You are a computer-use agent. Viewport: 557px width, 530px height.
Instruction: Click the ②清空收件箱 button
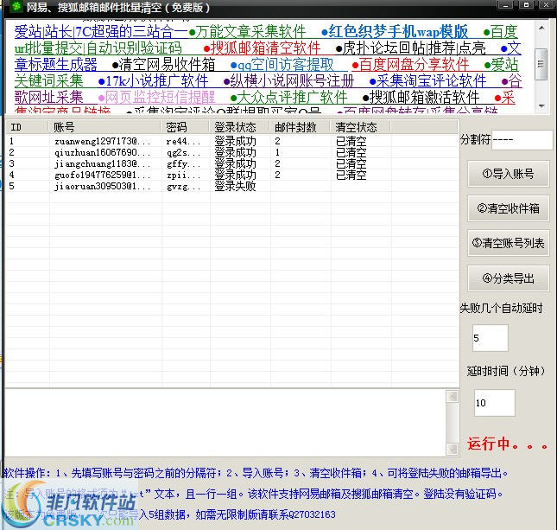pos(509,208)
